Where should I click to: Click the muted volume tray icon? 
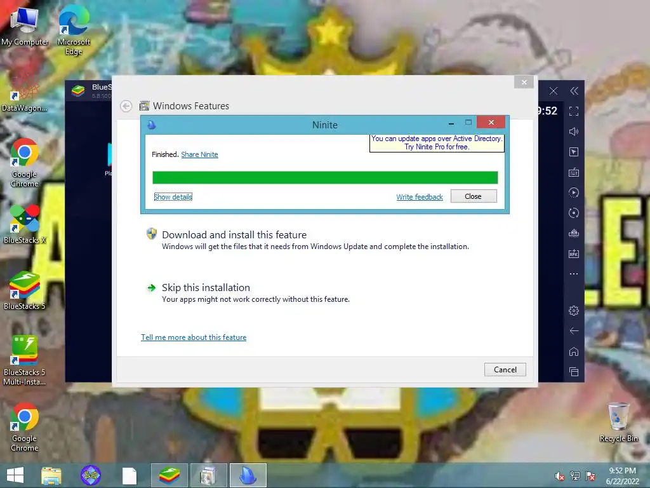(560, 476)
